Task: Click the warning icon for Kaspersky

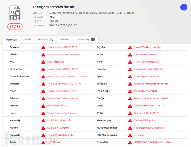Action: [43, 121]
